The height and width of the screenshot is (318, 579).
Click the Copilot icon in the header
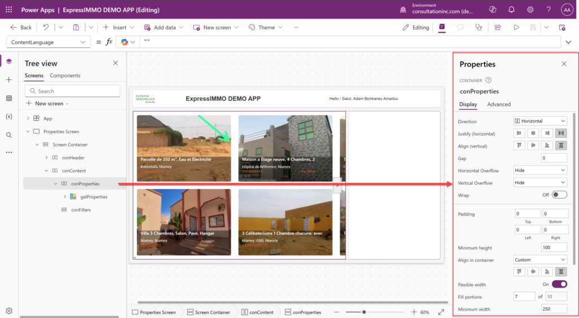click(x=492, y=10)
